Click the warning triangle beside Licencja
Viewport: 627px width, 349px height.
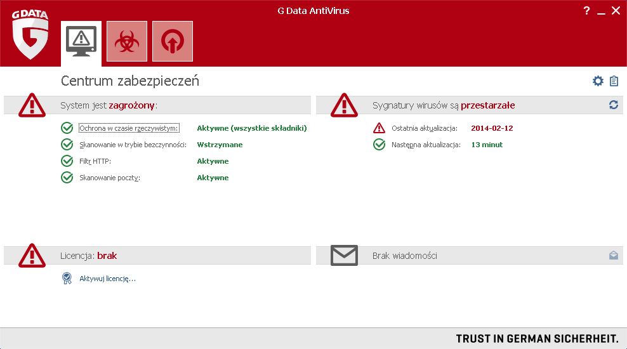32,256
